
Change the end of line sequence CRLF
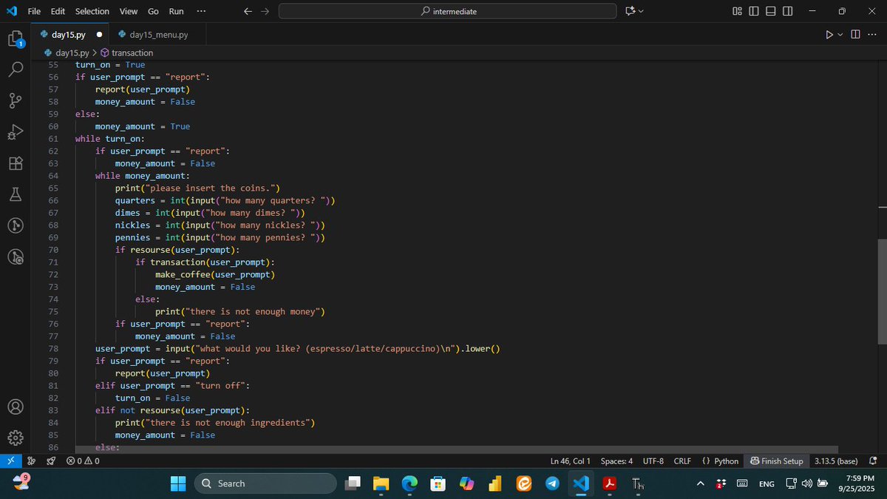[682, 461]
